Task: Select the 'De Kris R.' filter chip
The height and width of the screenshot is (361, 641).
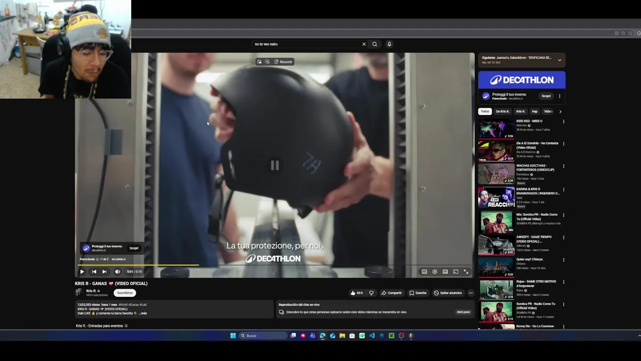Action: 502,111
